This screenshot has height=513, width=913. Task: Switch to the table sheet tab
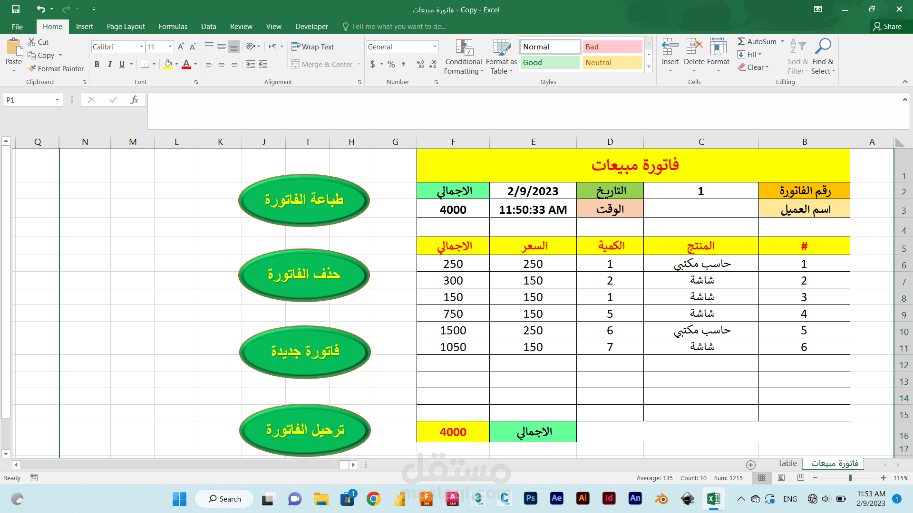787,463
